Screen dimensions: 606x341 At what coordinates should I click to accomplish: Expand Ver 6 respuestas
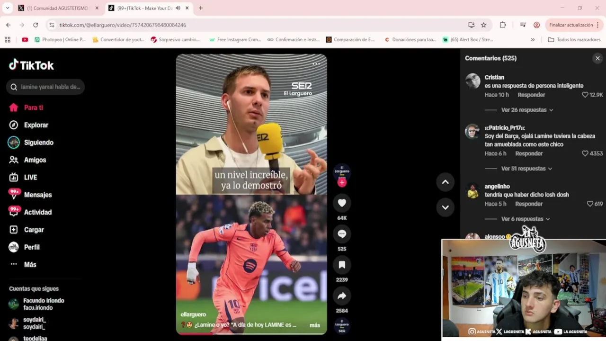(x=526, y=219)
